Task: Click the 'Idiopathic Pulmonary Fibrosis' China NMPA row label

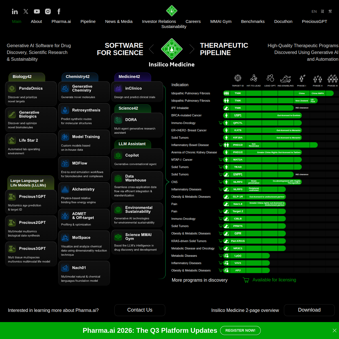Action: point(191,93)
